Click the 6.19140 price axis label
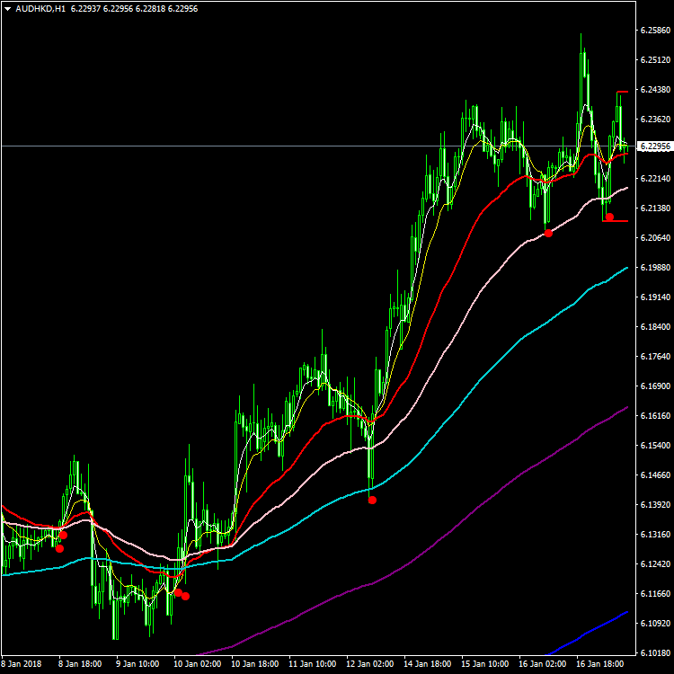Viewport: 674px width, 674px height. click(x=655, y=297)
